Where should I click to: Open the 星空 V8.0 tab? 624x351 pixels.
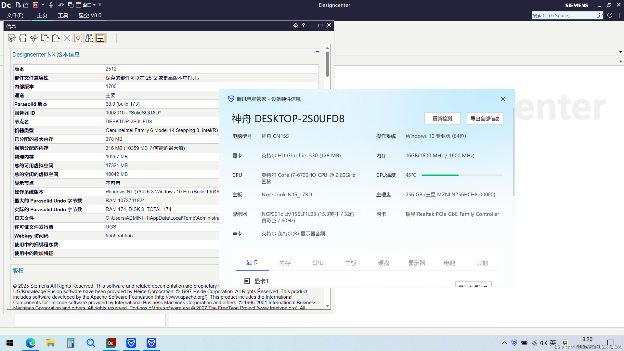pyautogui.click(x=90, y=15)
